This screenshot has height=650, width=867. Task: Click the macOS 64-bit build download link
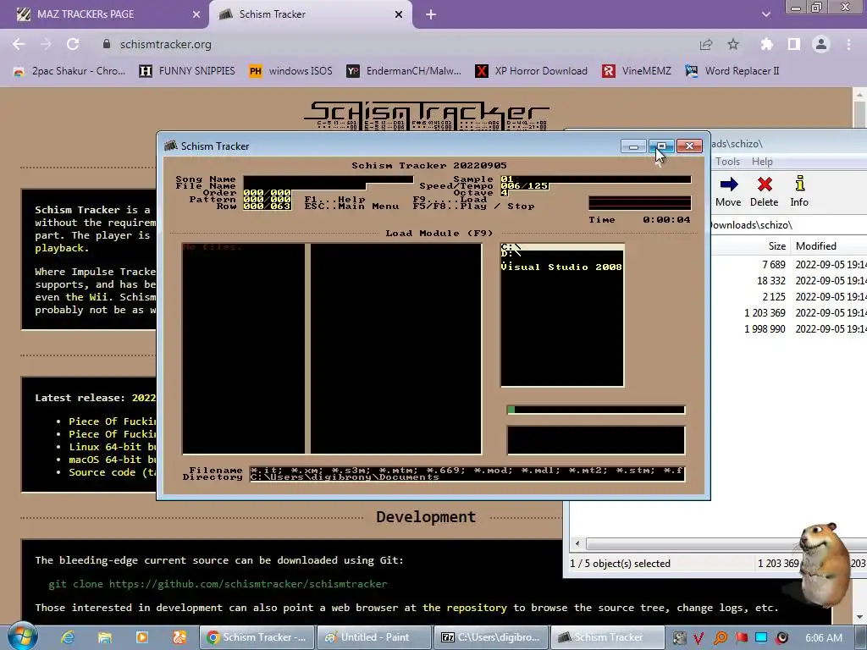pyautogui.click(x=113, y=460)
